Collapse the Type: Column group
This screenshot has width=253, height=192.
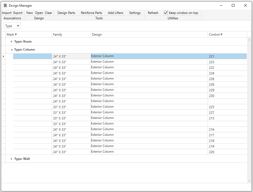(12, 50)
